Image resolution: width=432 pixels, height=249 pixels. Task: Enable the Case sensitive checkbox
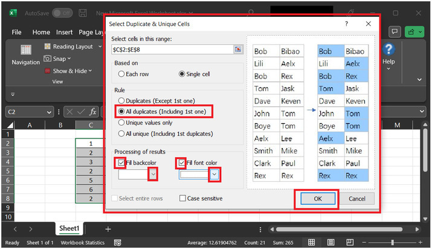pos(183,198)
